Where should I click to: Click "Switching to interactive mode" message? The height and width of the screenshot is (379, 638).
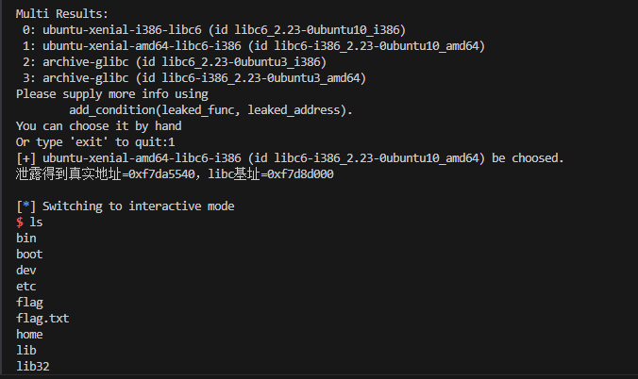pyautogui.click(x=139, y=206)
